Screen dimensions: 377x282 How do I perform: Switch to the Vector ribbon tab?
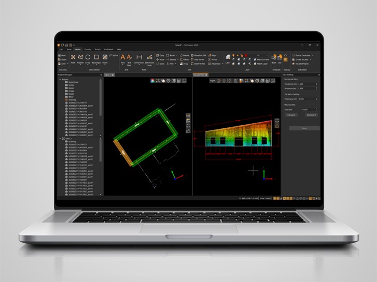(77, 50)
